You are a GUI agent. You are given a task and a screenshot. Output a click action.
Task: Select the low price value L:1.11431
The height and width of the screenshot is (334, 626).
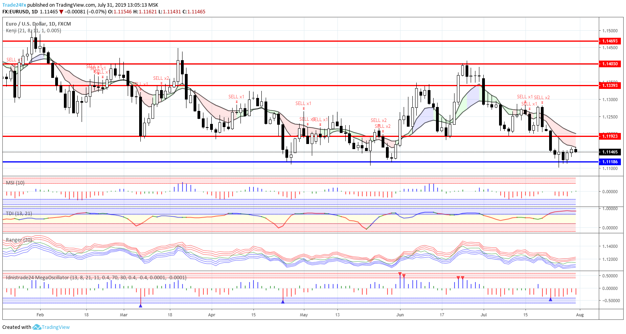click(x=170, y=12)
